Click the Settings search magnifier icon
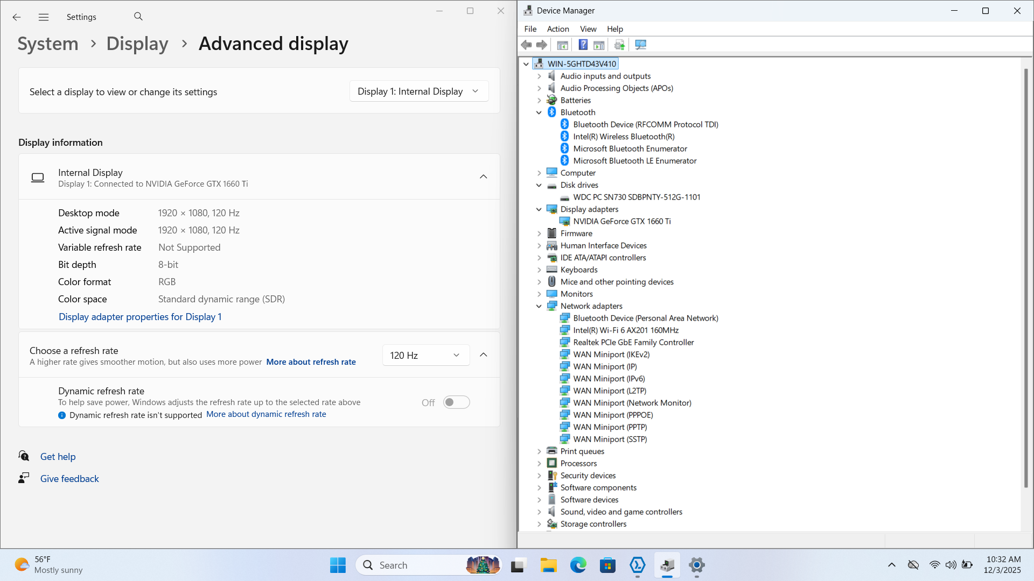Screen dimensions: 1034x581 coord(138,17)
